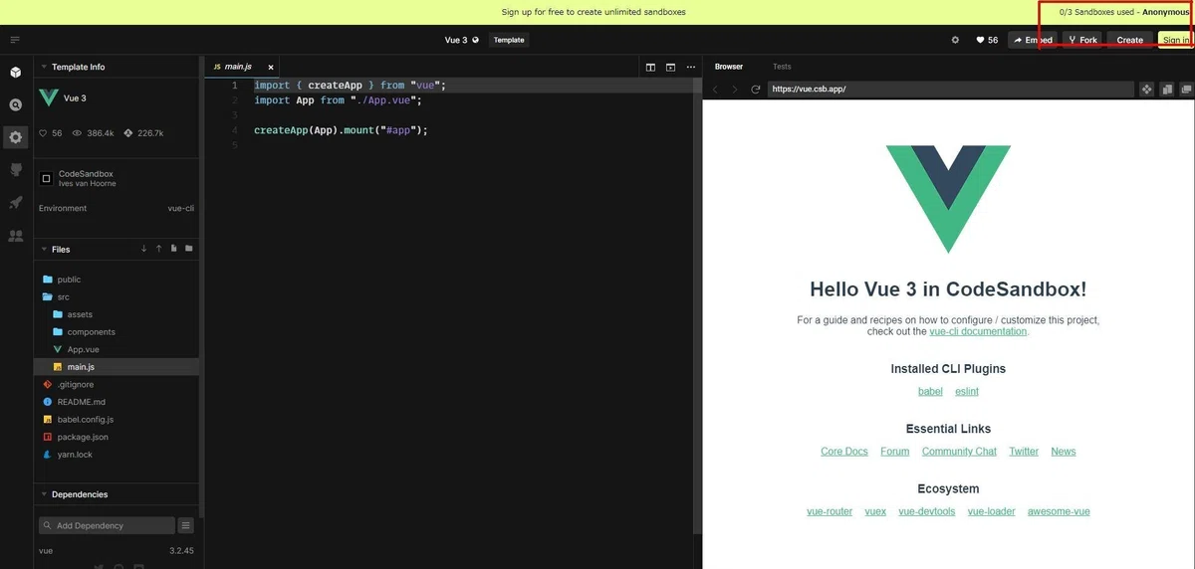Click the Add Dependency search field

coord(107,525)
